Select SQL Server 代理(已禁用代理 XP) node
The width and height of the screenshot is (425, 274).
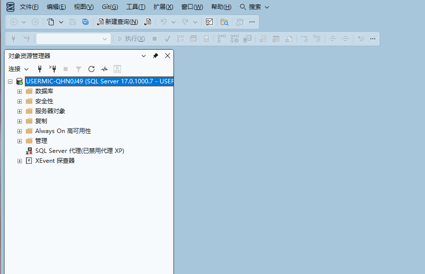(x=80, y=151)
